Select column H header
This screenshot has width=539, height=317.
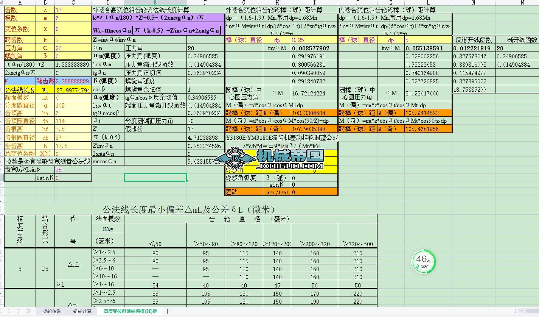point(277,3)
